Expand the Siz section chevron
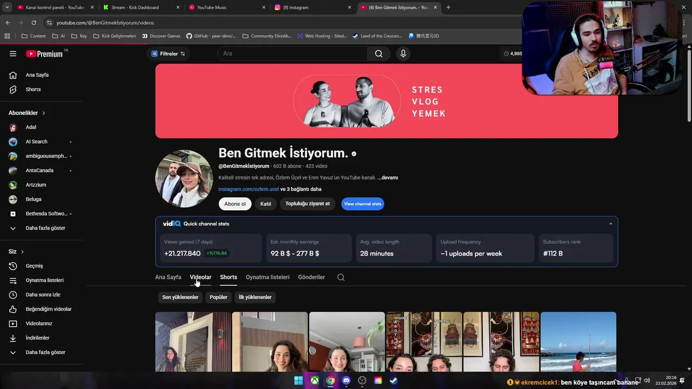692x389 pixels. point(22,252)
